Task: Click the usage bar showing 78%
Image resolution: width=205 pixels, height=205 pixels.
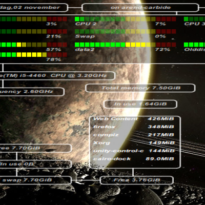Action: click(33, 55)
